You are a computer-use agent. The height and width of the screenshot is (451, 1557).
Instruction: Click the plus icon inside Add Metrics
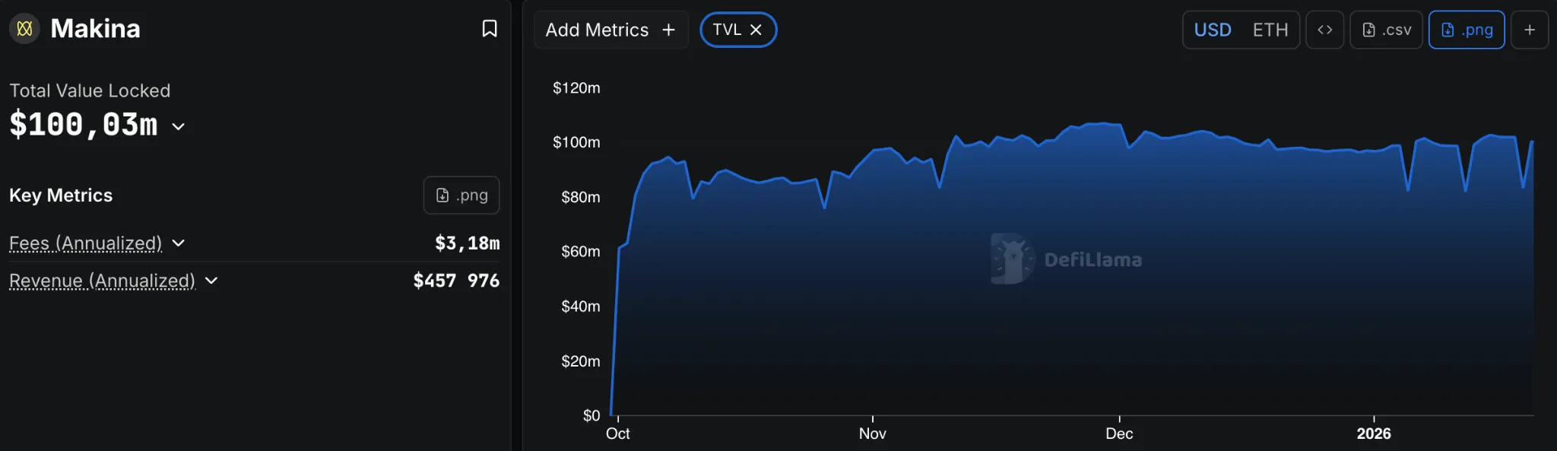(668, 30)
